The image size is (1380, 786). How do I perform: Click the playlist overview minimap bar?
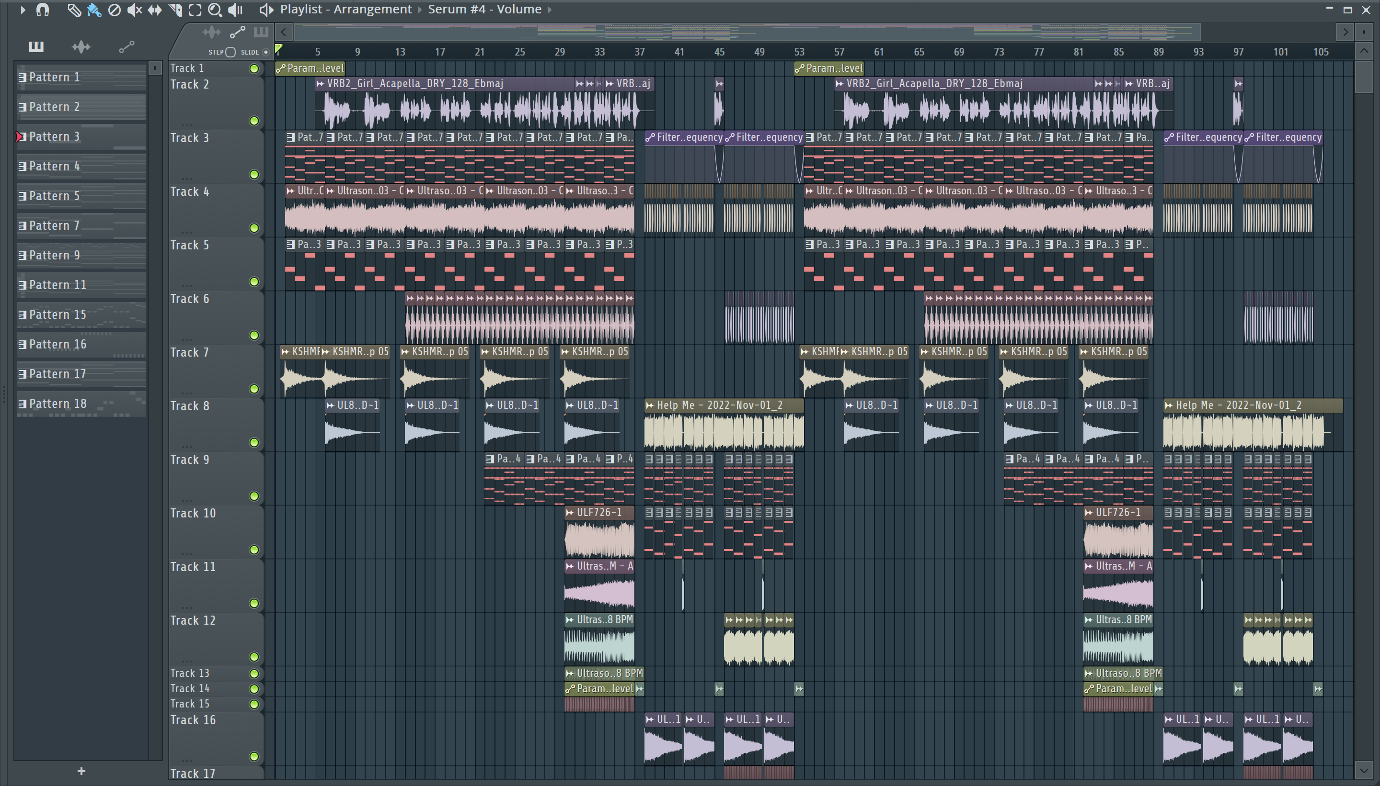coord(748,33)
